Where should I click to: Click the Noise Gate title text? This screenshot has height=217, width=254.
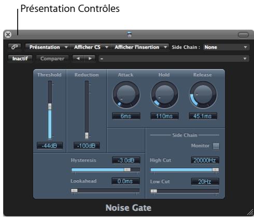tap(129, 208)
